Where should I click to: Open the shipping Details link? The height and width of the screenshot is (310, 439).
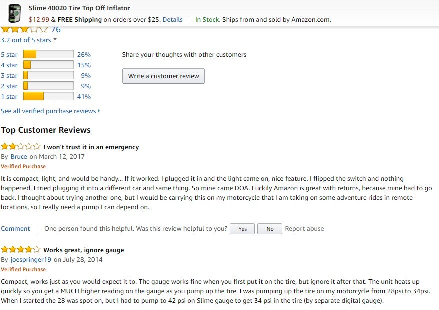[x=172, y=20]
